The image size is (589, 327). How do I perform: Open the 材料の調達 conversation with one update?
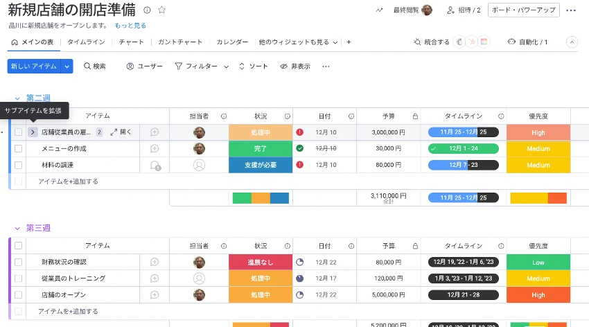coord(155,165)
